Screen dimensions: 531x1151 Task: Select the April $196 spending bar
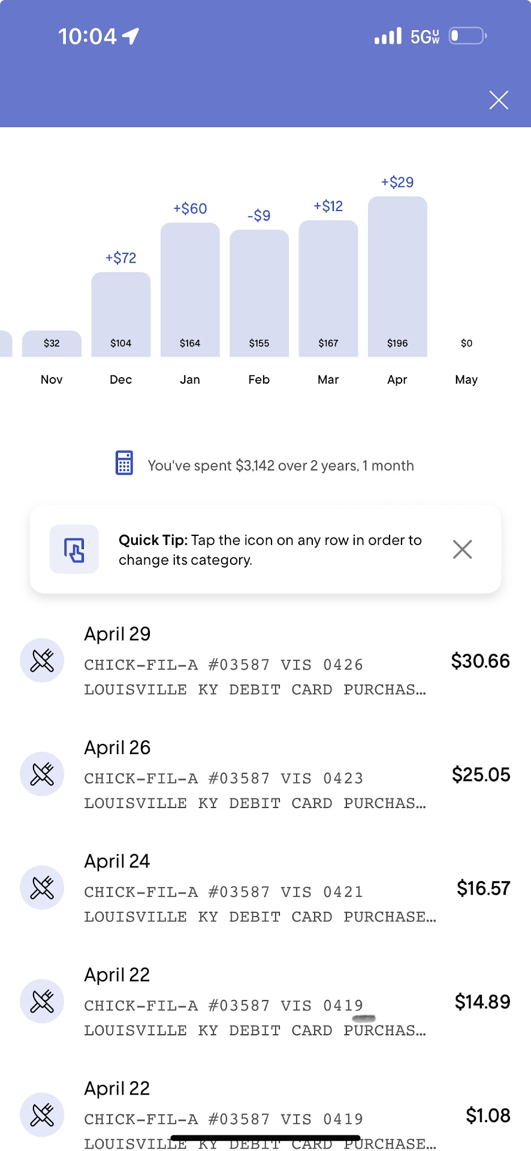[397, 277]
